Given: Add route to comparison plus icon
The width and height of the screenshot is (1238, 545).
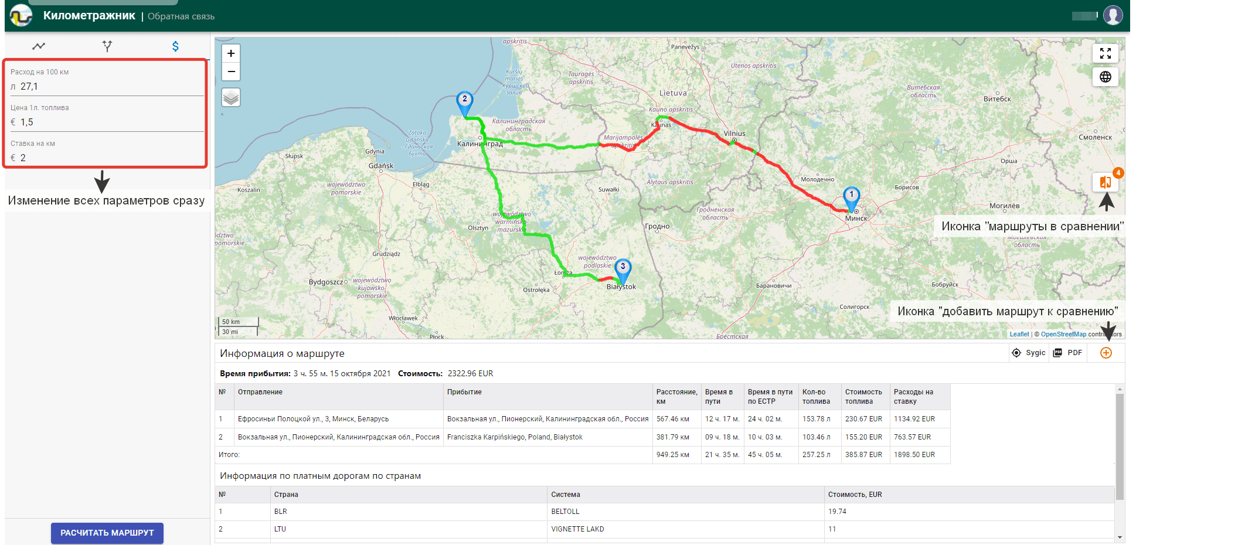Looking at the screenshot, I should [x=1106, y=353].
